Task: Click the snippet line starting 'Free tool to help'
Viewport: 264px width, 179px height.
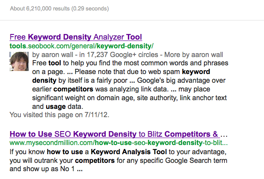Action: (x=130, y=63)
